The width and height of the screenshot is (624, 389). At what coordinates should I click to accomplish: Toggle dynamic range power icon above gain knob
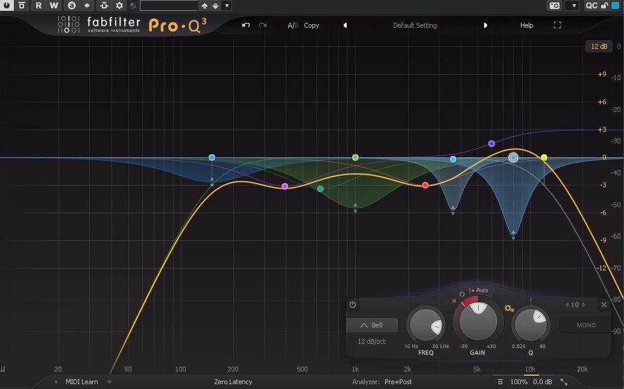[462, 294]
